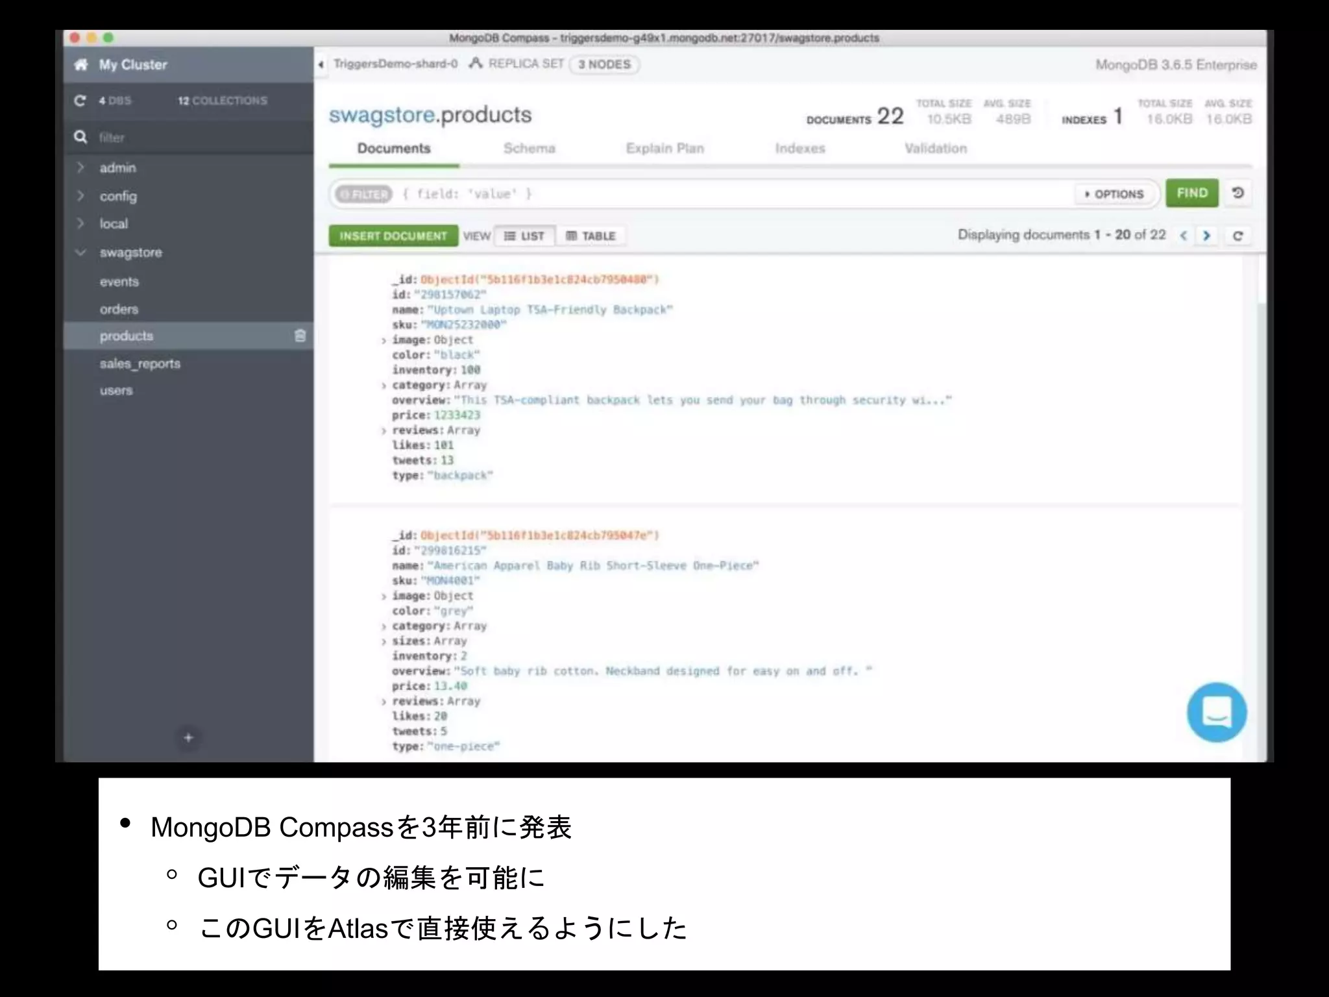Screen dimensions: 1329x997
Task: Refresh the documents list
Action: point(1238,236)
